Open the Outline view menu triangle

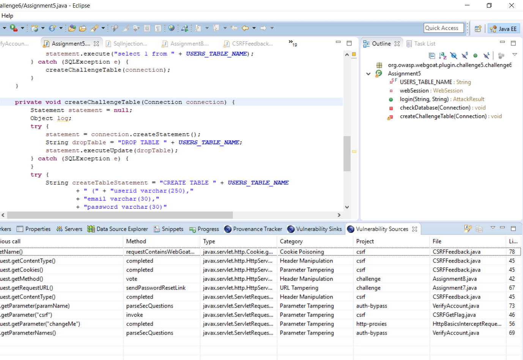(x=515, y=54)
